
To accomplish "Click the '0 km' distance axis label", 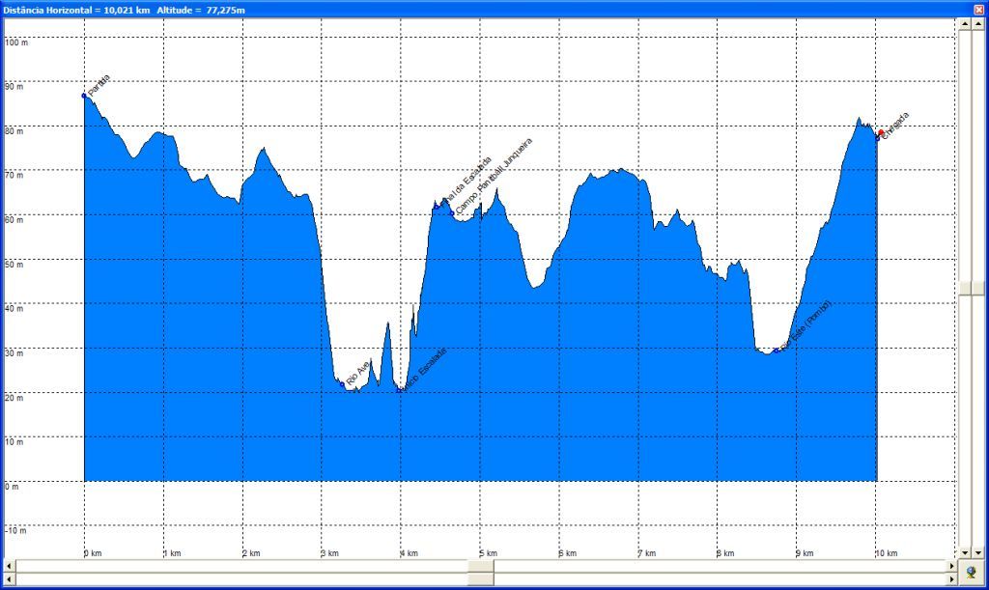I will pos(94,553).
